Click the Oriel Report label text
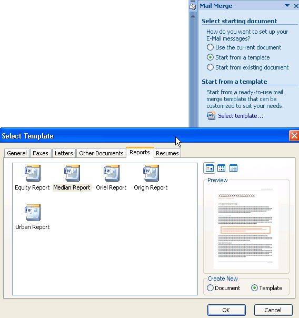Image resolution: width=299 pixels, height=318 pixels. coord(111,187)
